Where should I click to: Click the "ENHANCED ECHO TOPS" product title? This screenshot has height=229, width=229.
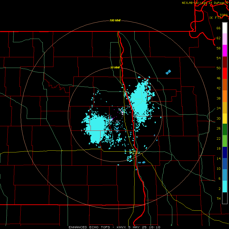pos(89,227)
